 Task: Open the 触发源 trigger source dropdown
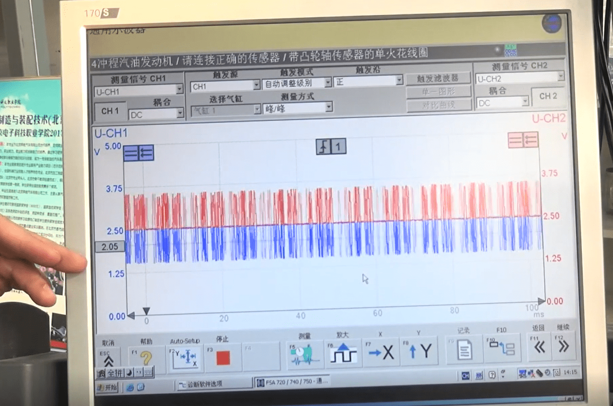[x=257, y=85]
